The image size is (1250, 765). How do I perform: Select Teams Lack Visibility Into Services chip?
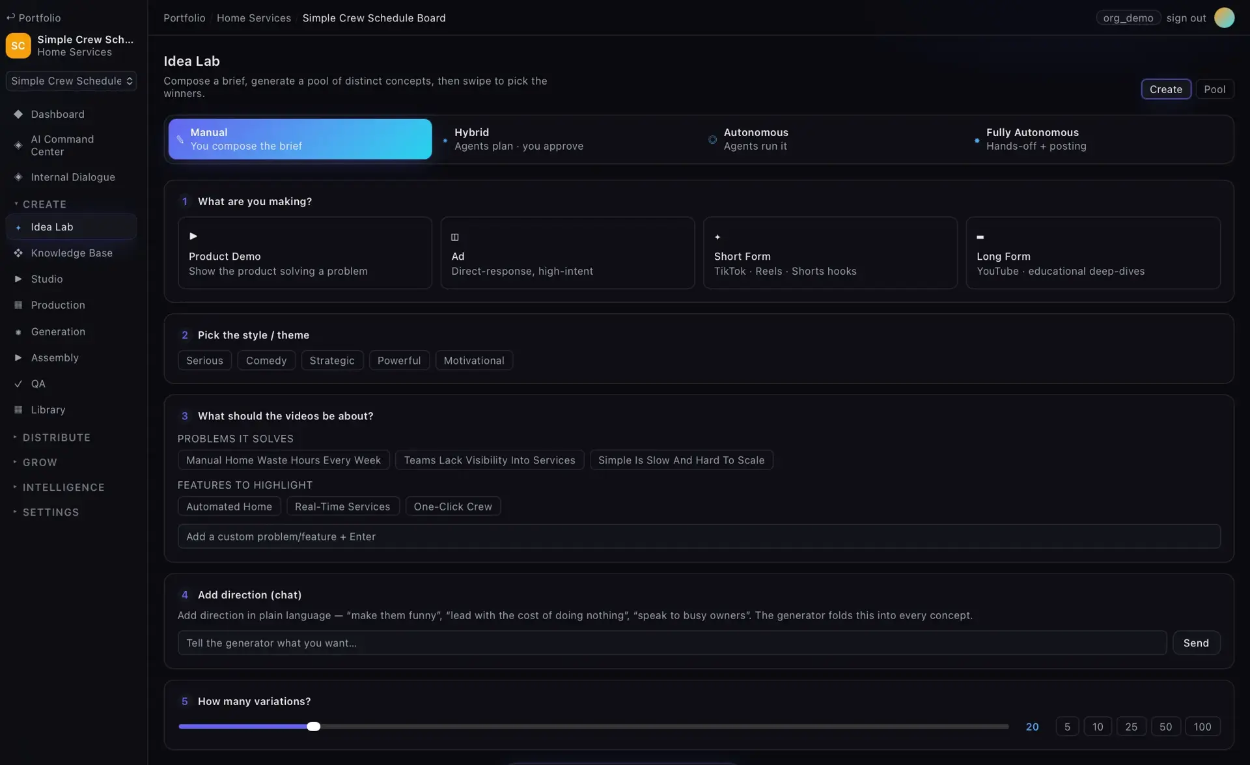[490, 460]
